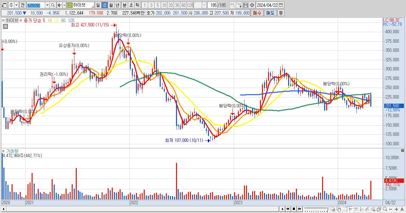Select daily 일 period
This screenshot has width=406, height=213.
pyautogui.click(x=98, y=5)
